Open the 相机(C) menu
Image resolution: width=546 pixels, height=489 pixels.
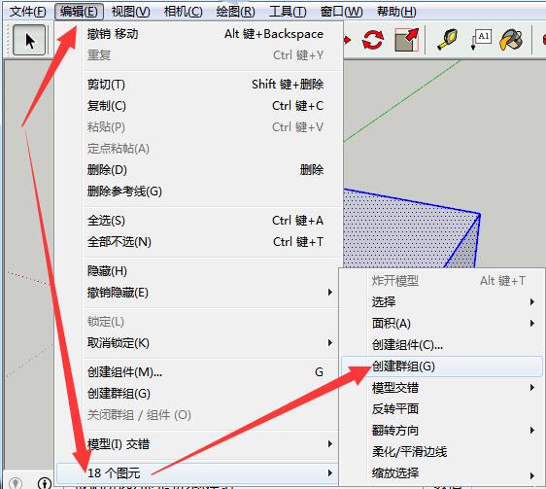[183, 12]
